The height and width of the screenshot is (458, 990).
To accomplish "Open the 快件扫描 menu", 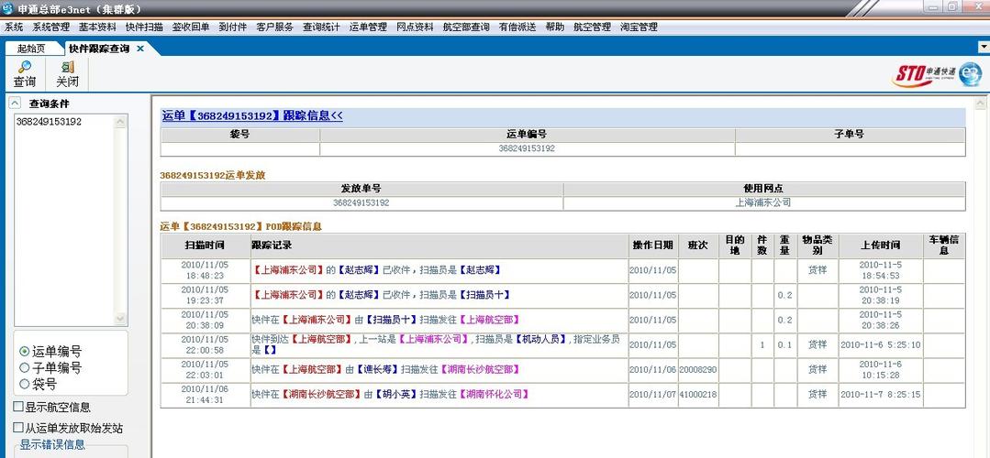I will (144, 27).
